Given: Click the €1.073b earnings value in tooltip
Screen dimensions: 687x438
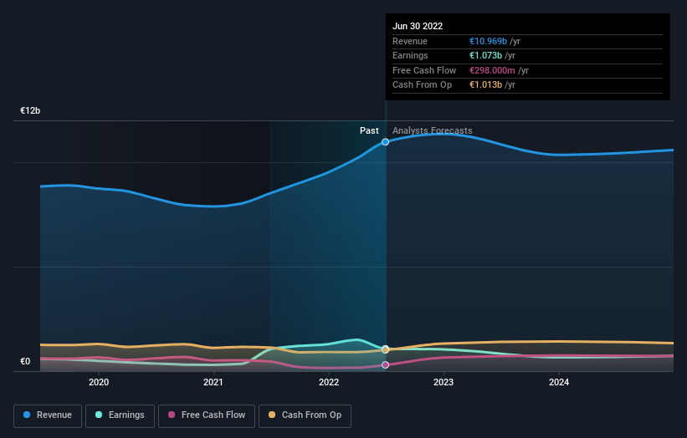Looking at the screenshot, I should tap(485, 55).
